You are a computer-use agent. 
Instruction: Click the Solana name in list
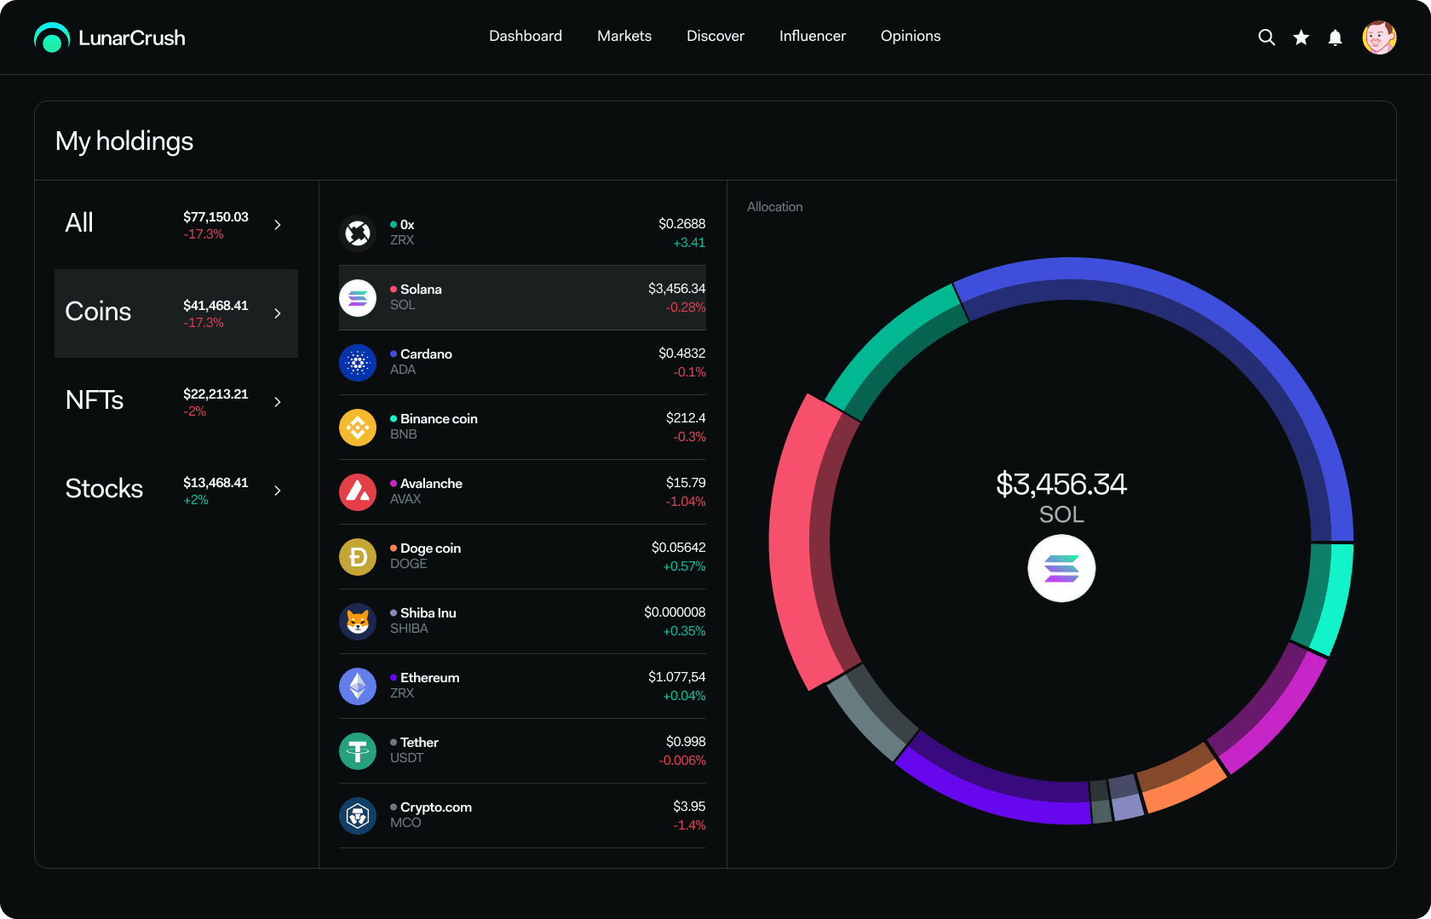tap(421, 290)
